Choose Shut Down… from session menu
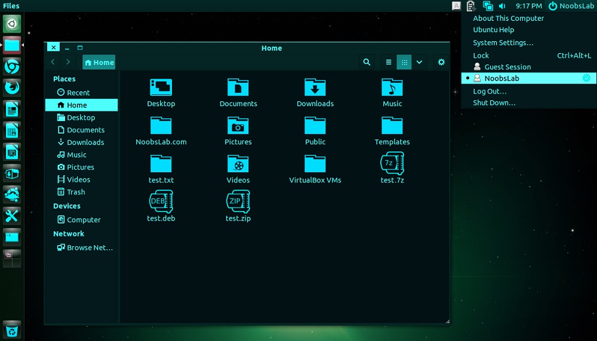The image size is (597, 341). [494, 103]
